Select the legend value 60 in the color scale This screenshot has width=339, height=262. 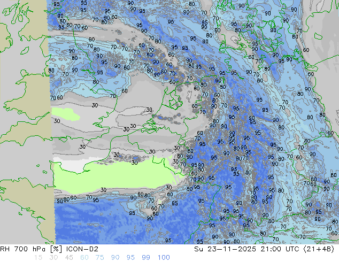[84, 258]
